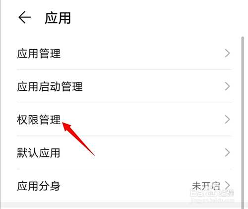Open the 应用管理 entry

(124, 54)
